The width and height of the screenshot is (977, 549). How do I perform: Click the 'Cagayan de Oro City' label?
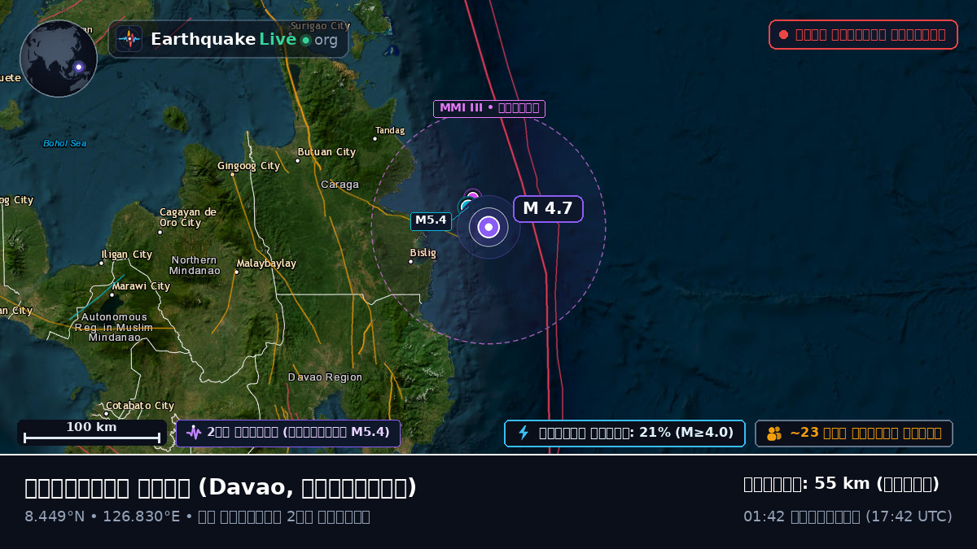pyautogui.click(x=187, y=217)
